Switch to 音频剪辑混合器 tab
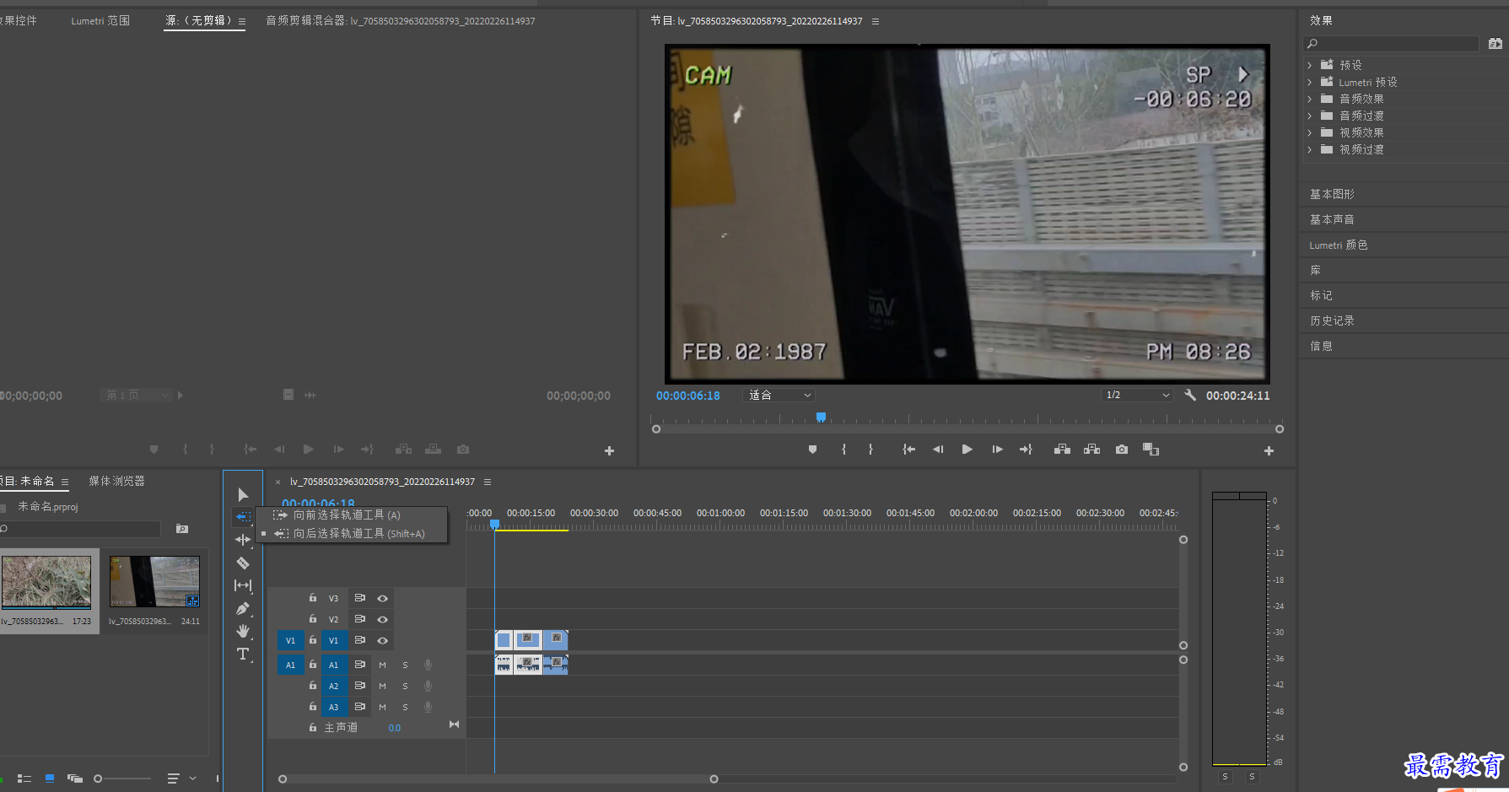The width and height of the screenshot is (1509, 792). point(401,20)
